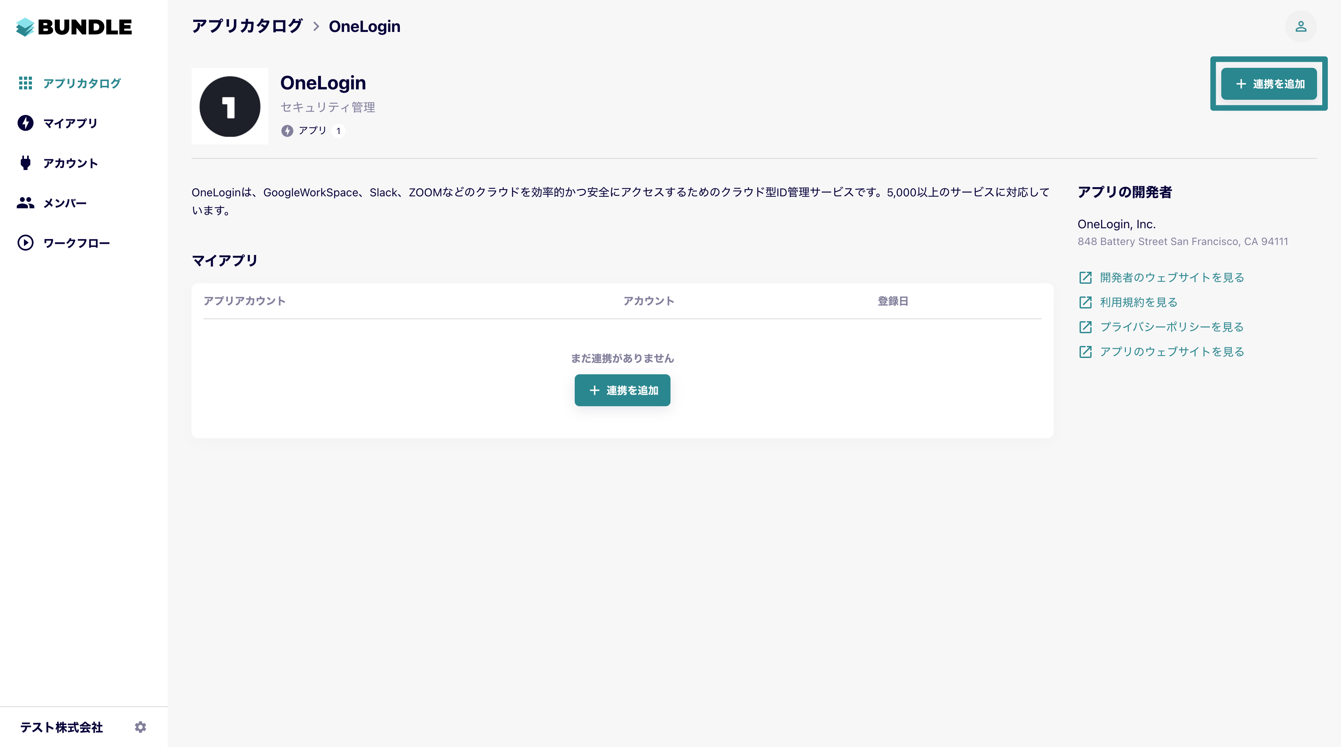Image resolution: width=1341 pixels, height=747 pixels.
Task: Click the ワークフロー play circle icon
Action: pos(26,243)
